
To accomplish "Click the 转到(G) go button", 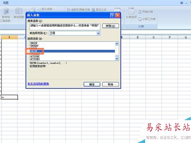I will click(110, 26).
